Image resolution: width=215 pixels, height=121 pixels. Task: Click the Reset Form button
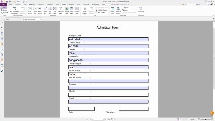point(112,10)
